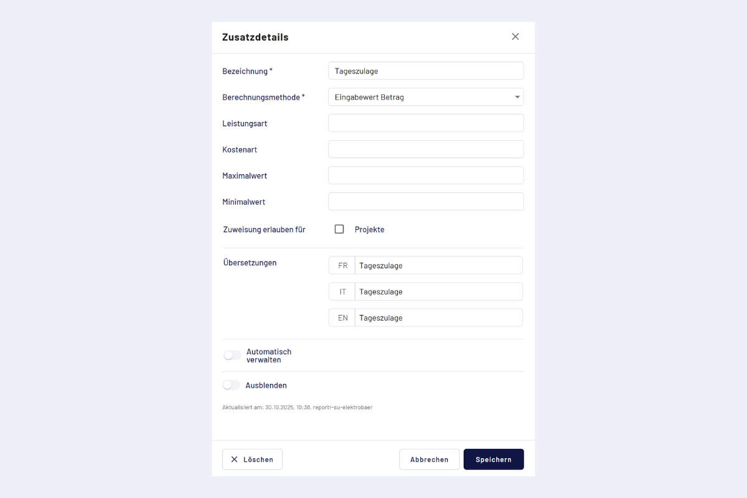This screenshot has height=498, width=747.
Task: Close the Zusatzdetails dialog with X
Action: pyautogui.click(x=515, y=37)
